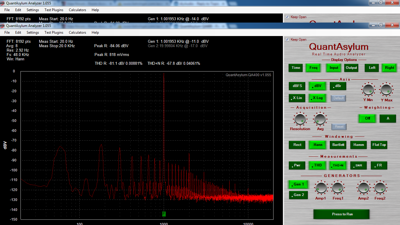Click the acquisition Reset button

[x=339, y=127]
